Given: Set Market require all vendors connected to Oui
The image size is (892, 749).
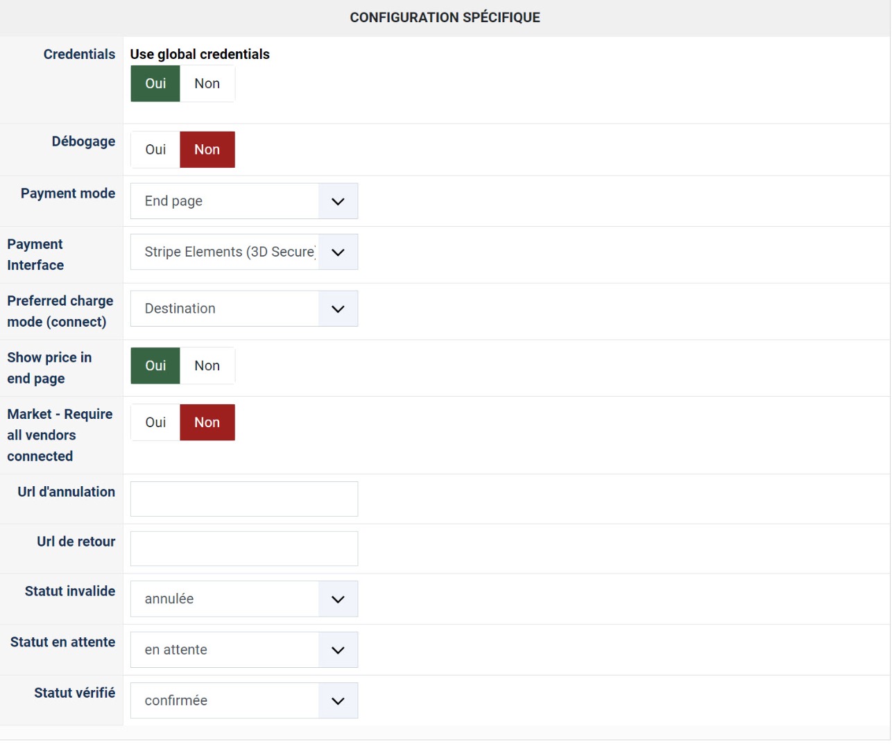Looking at the screenshot, I should click(155, 423).
